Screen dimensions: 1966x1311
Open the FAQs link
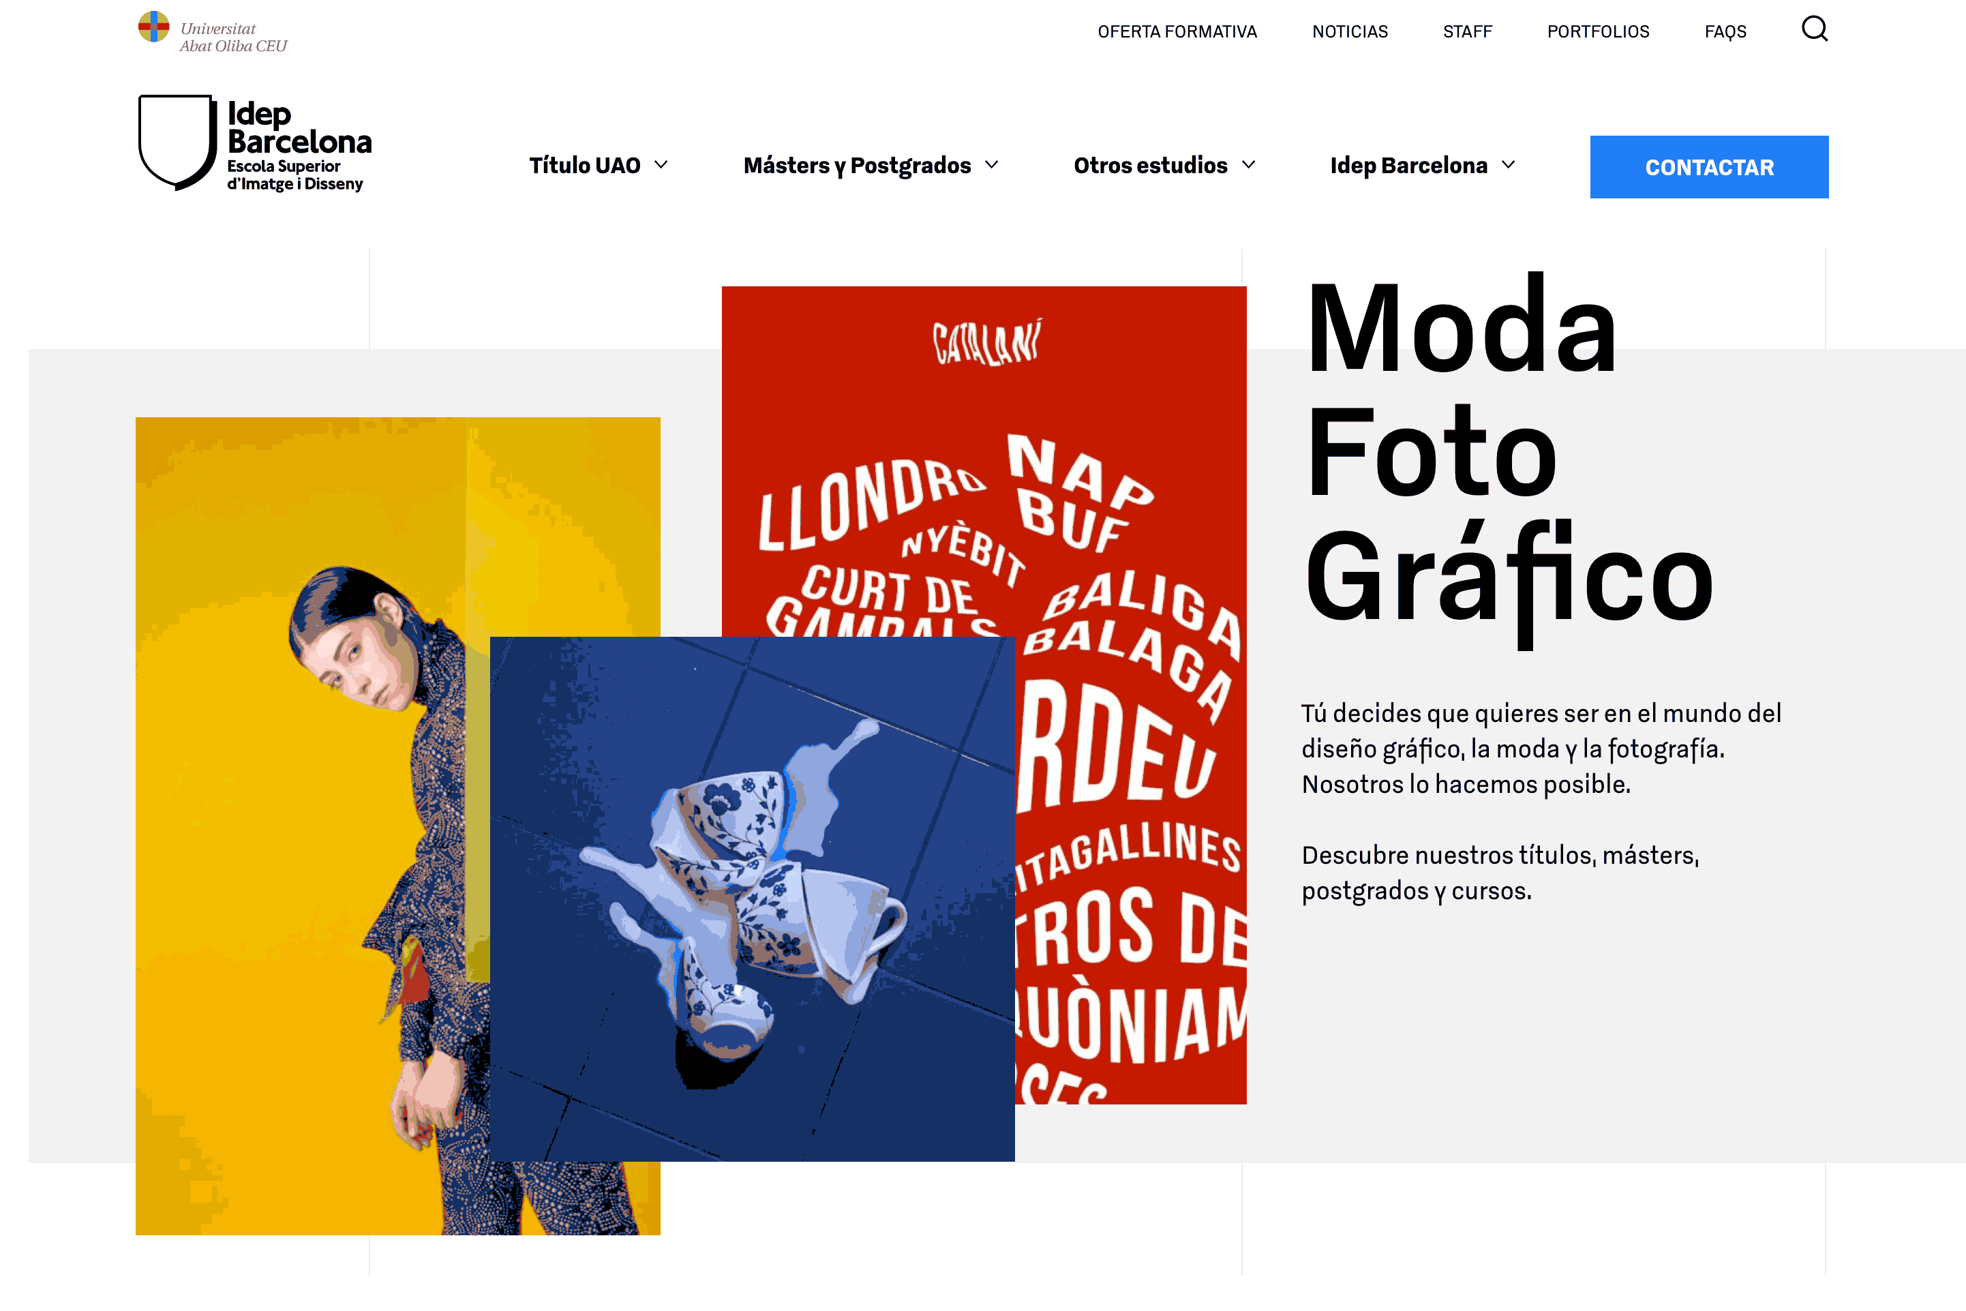pyautogui.click(x=1725, y=32)
